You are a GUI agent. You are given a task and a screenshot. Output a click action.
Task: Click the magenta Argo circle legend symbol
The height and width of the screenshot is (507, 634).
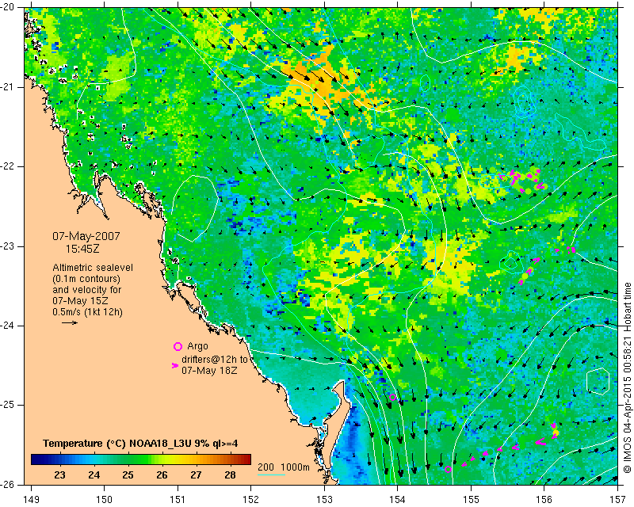[x=178, y=346]
